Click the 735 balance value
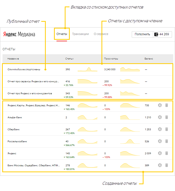The image size is (175, 191). 147,105
